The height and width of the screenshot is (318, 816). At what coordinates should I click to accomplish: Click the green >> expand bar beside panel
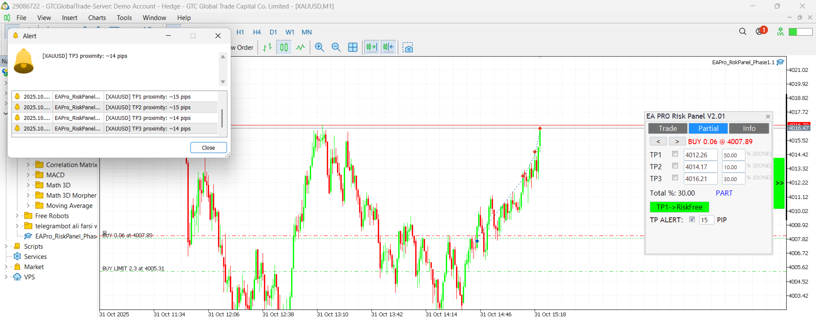[779, 183]
